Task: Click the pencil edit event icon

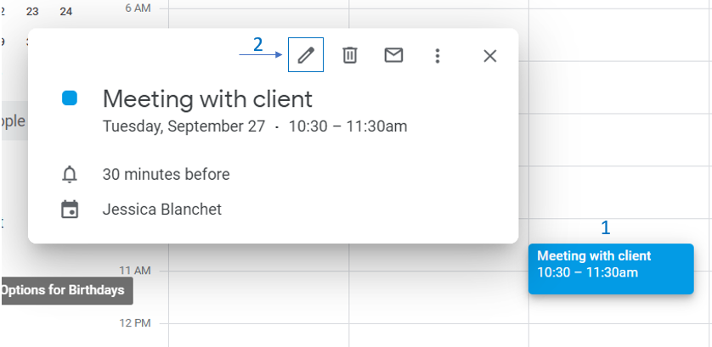Action: click(306, 55)
